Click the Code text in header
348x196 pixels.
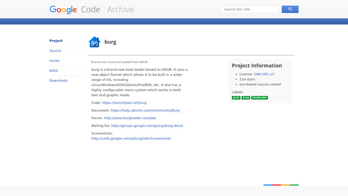(91, 10)
